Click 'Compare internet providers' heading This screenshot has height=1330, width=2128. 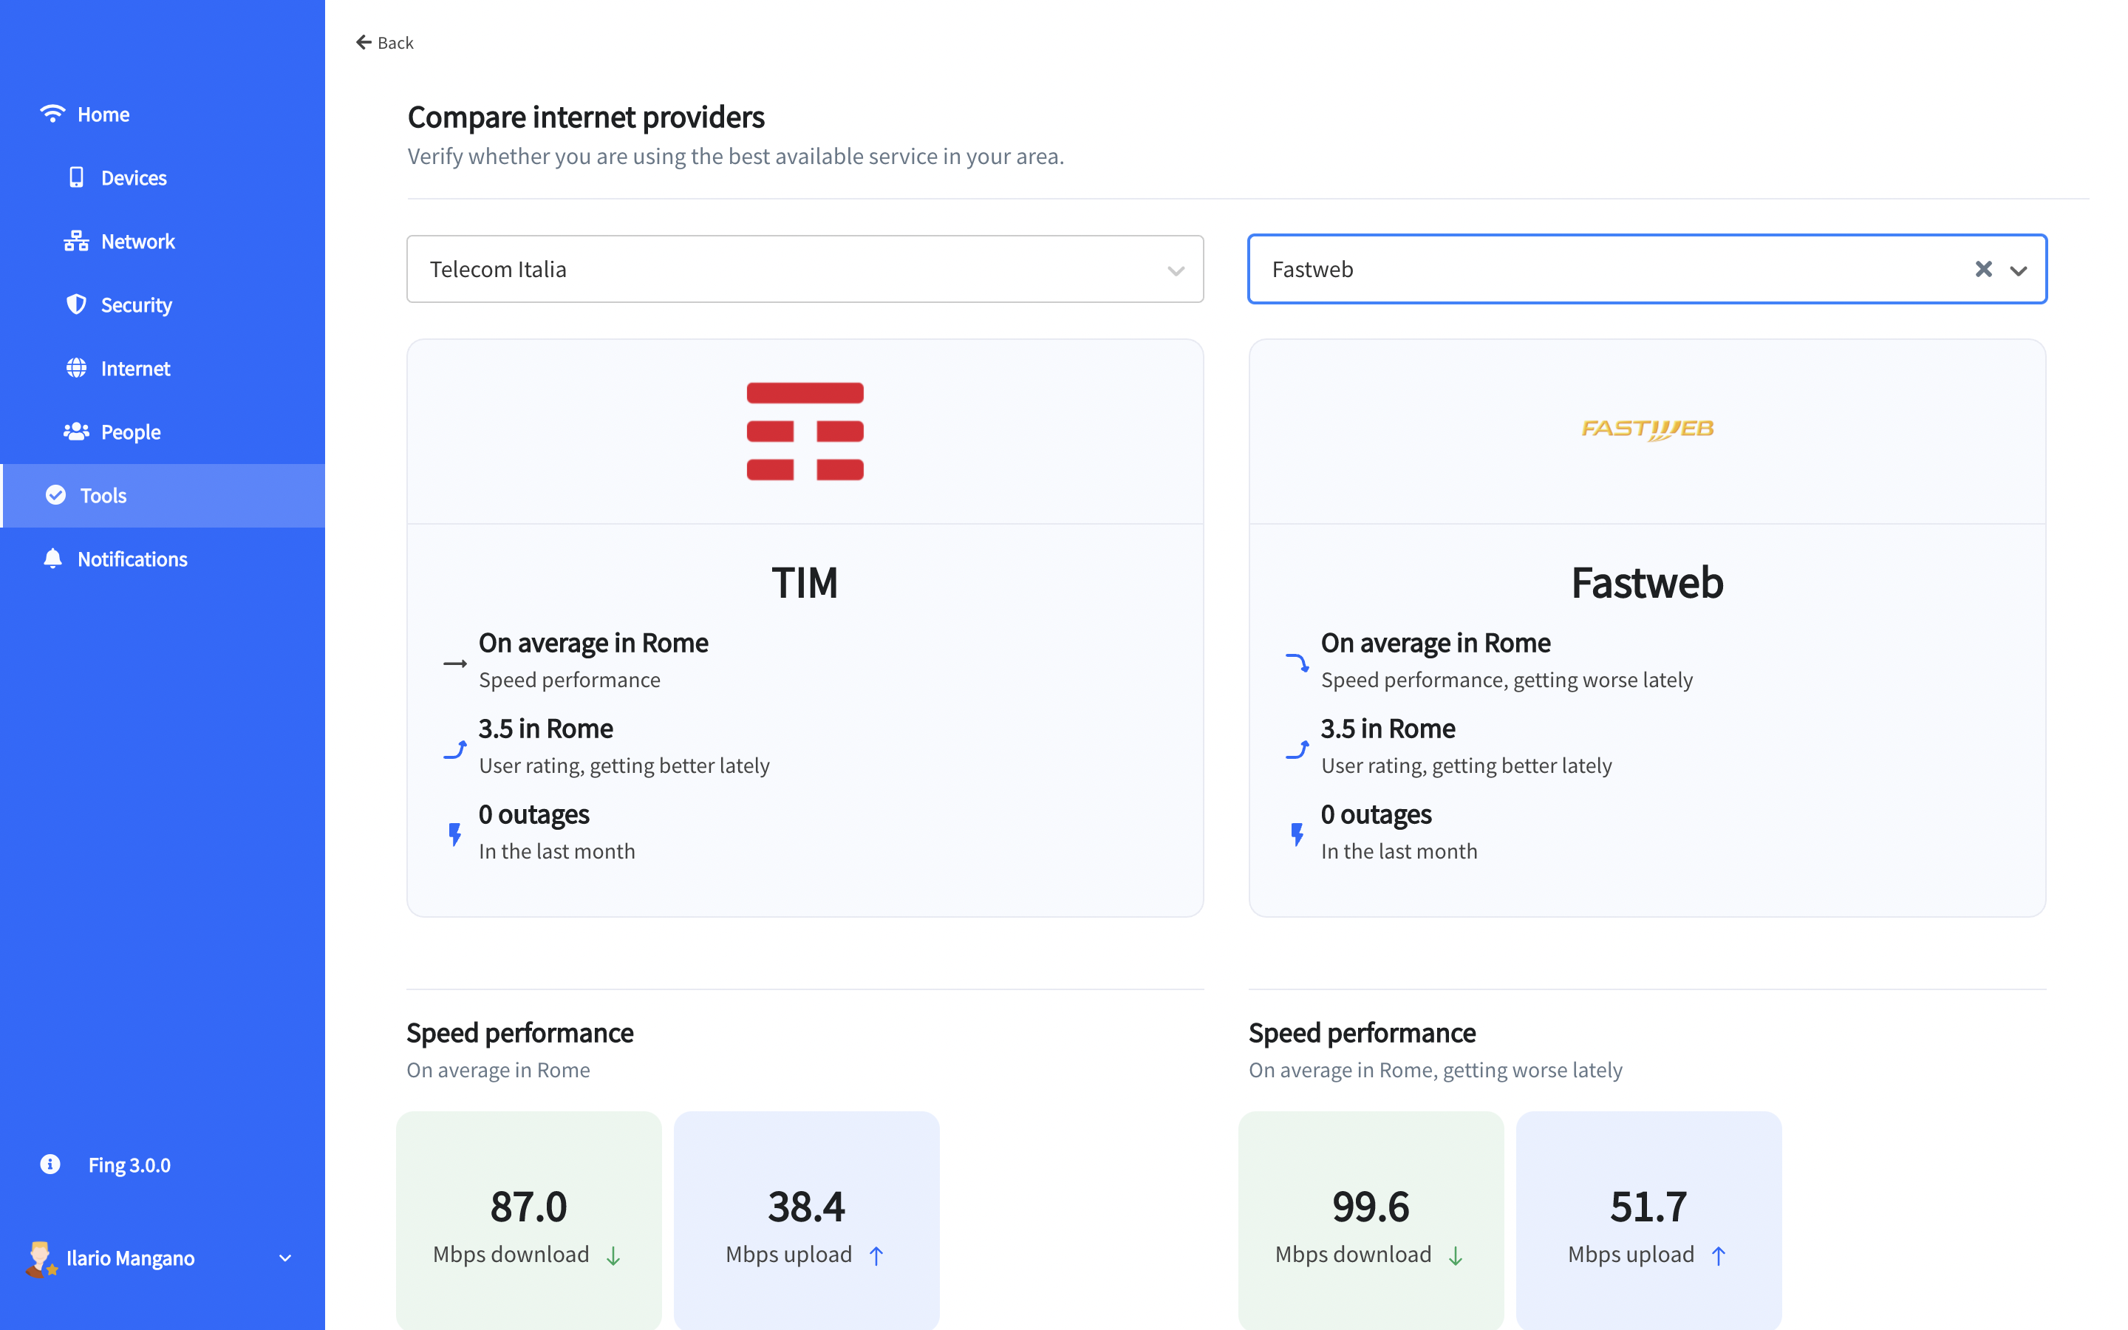[x=586, y=117]
